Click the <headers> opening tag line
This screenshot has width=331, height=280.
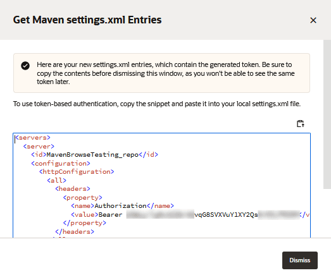click(73, 189)
